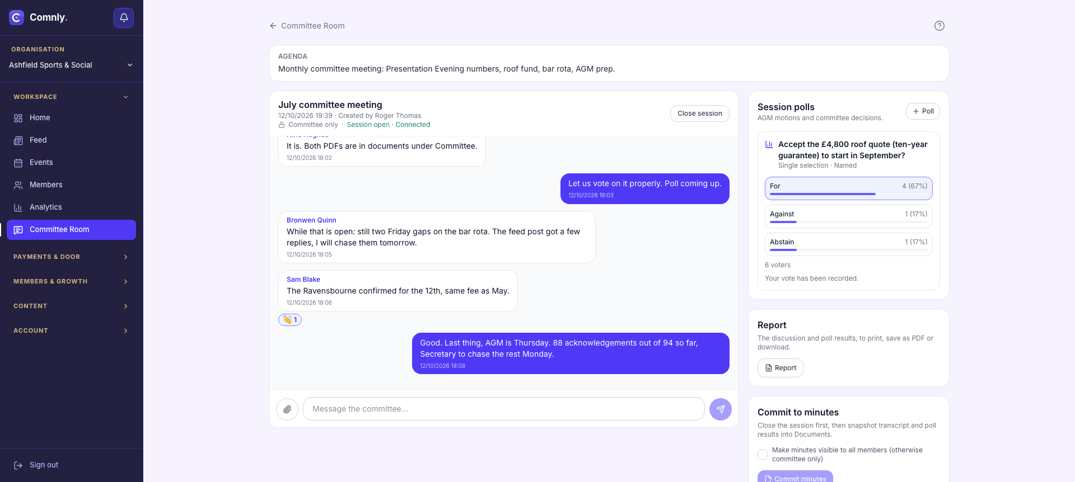Screen dimensions: 1075x482
Task: Click the Committee Room chat icon
Action: pos(18,230)
